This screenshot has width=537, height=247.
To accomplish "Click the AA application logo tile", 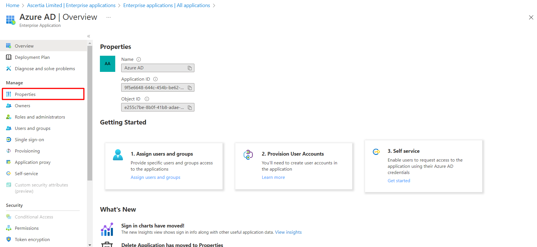I will 108,64.
